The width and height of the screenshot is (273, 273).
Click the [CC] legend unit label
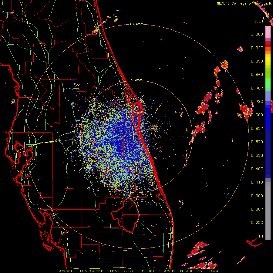click(x=259, y=21)
